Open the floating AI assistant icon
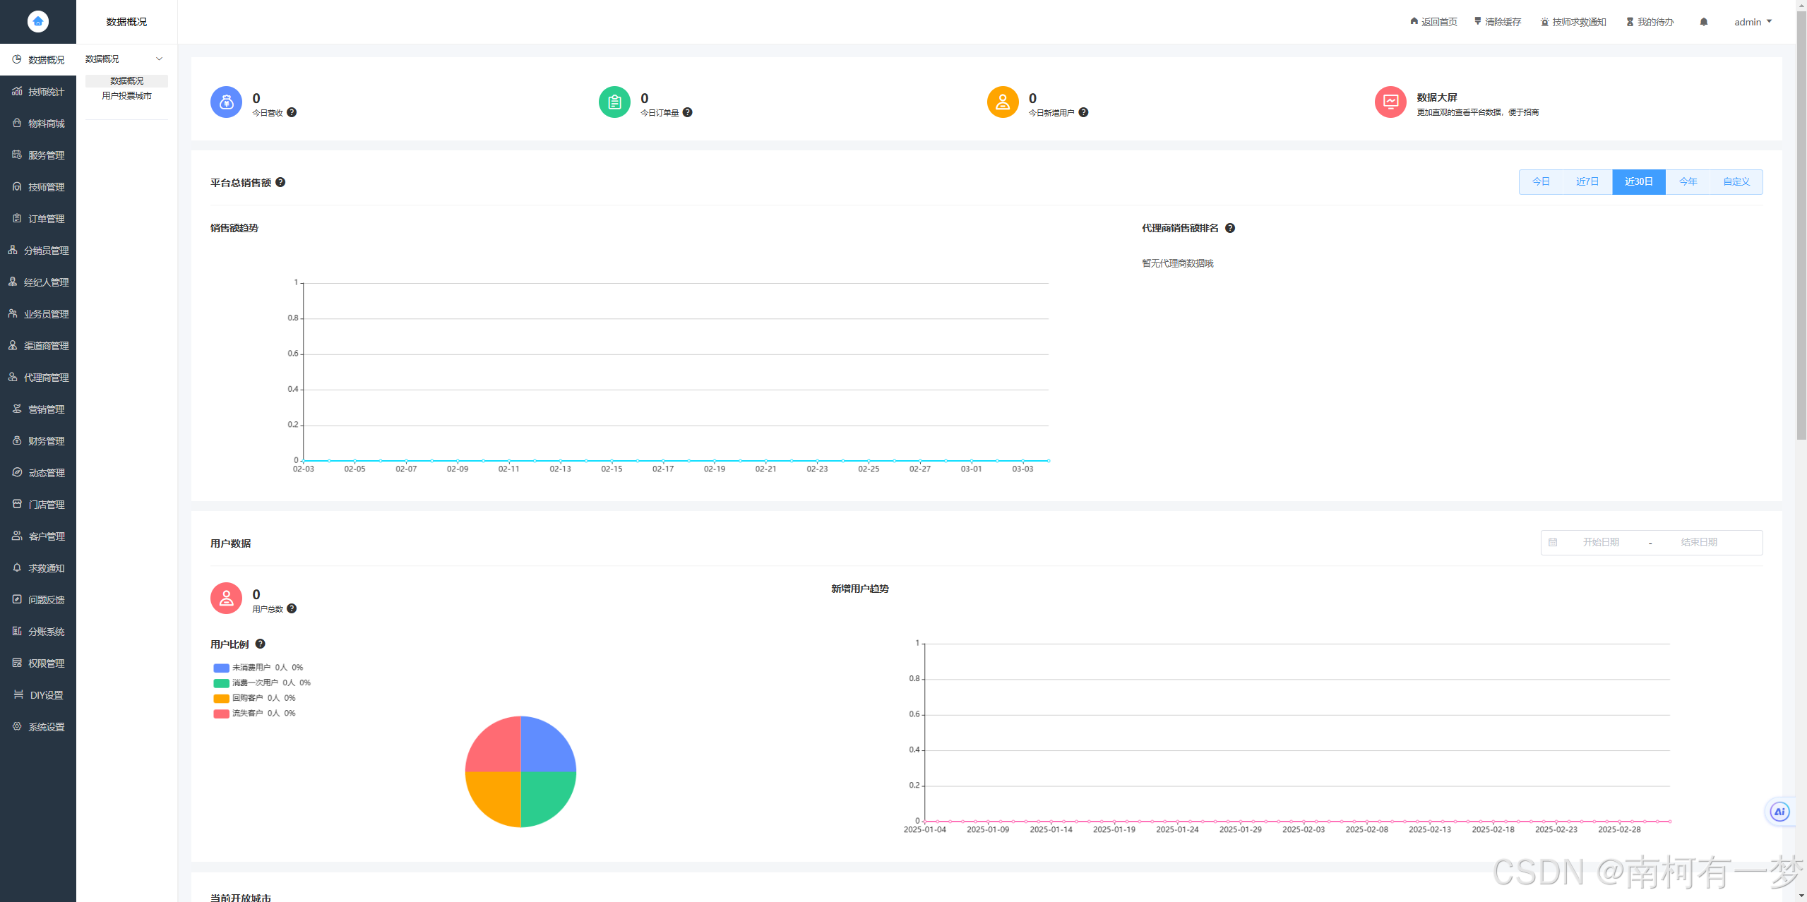 [x=1779, y=812]
